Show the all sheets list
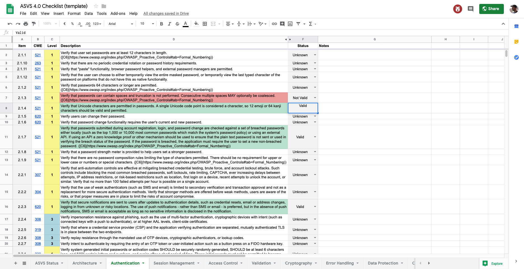The width and height of the screenshot is (524, 269). (x=24, y=263)
